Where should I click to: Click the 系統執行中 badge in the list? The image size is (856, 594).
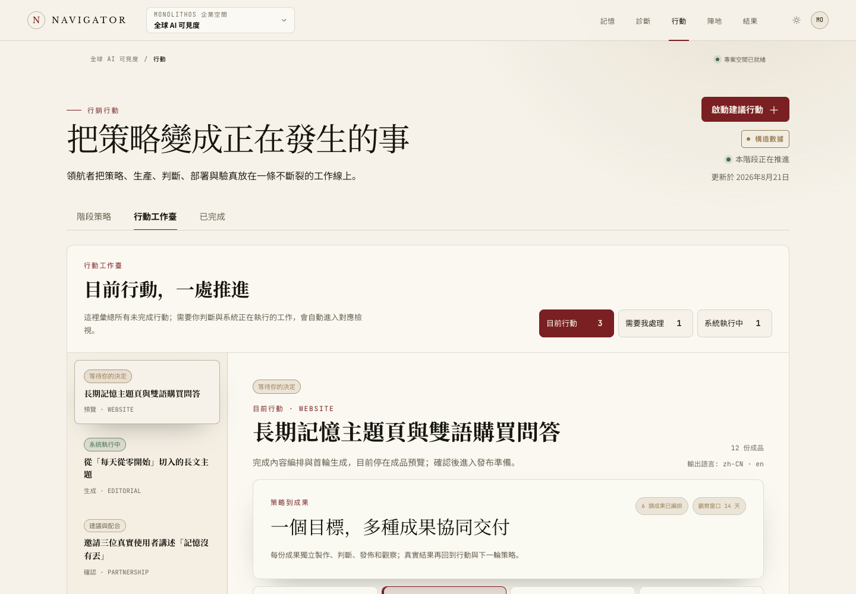[105, 444]
